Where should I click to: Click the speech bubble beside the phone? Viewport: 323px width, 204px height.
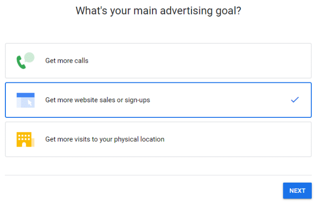29,57
